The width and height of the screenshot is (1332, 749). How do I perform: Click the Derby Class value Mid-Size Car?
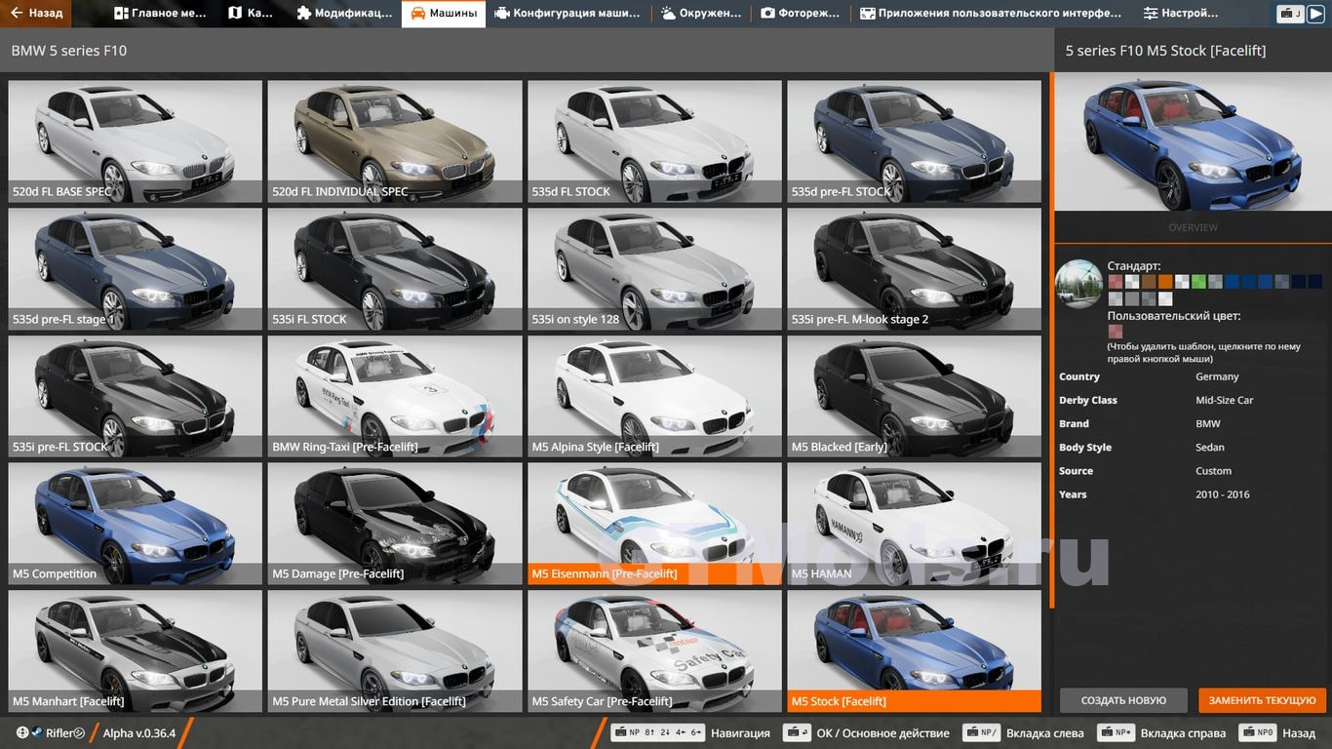[x=1224, y=400]
